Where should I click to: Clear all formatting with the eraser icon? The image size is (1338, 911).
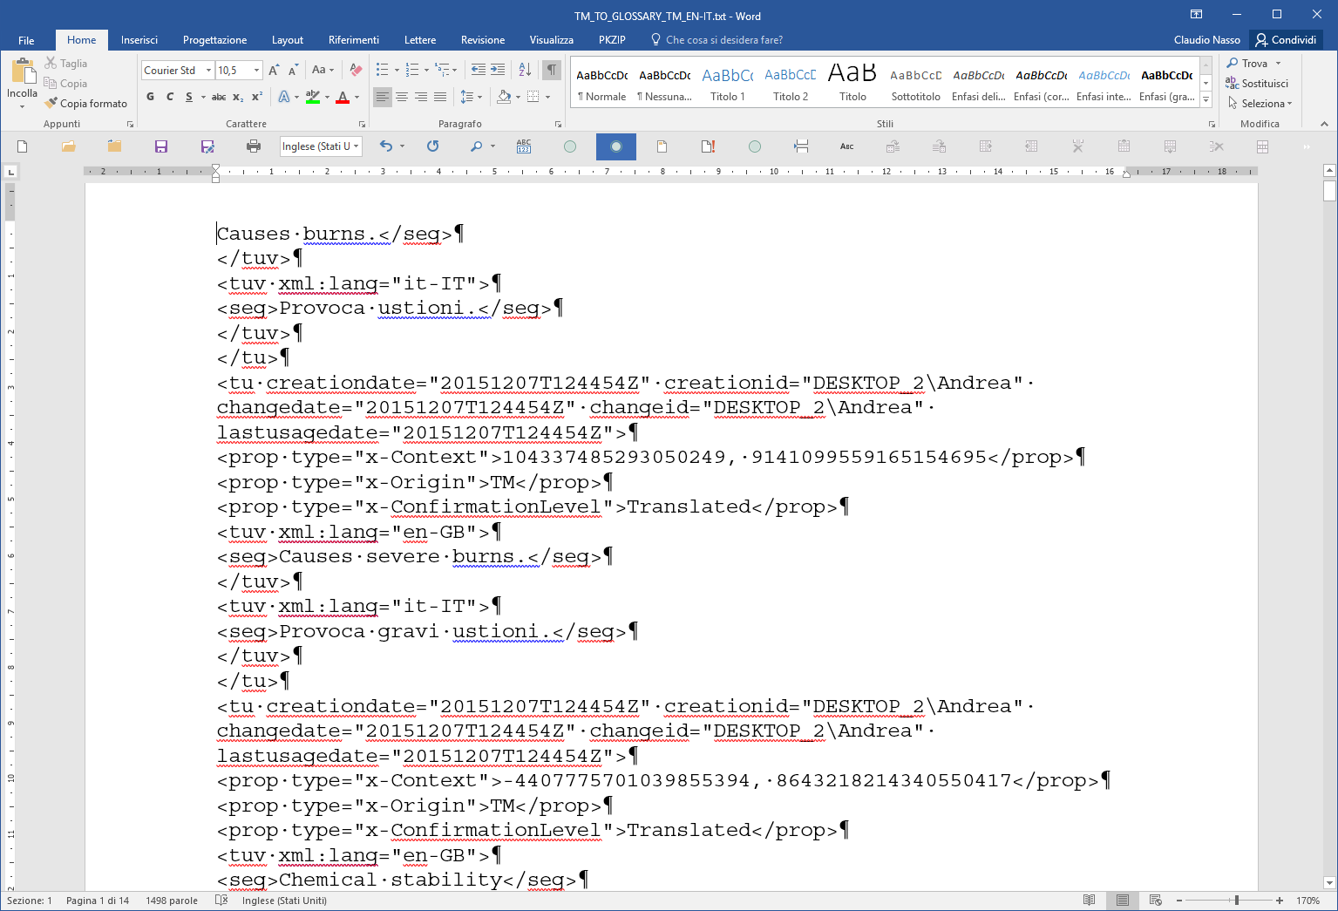click(x=356, y=71)
